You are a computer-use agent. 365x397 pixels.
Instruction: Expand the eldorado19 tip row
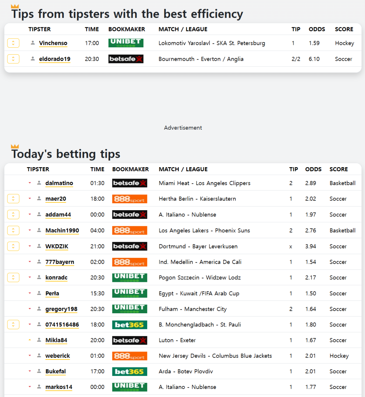pyautogui.click(x=13, y=59)
